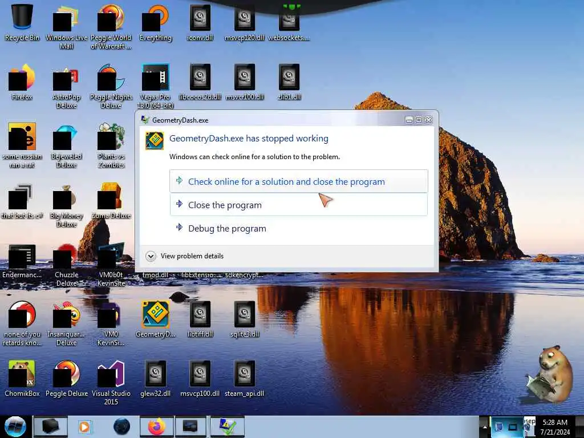This screenshot has height=438, width=584.
Task: Select the Windows Live Mail shortcut
Action: click(66, 26)
